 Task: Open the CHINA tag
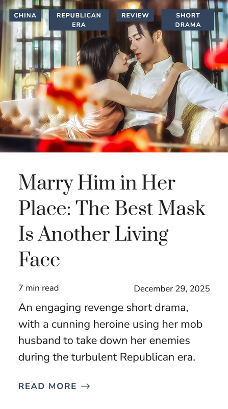point(25,15)
